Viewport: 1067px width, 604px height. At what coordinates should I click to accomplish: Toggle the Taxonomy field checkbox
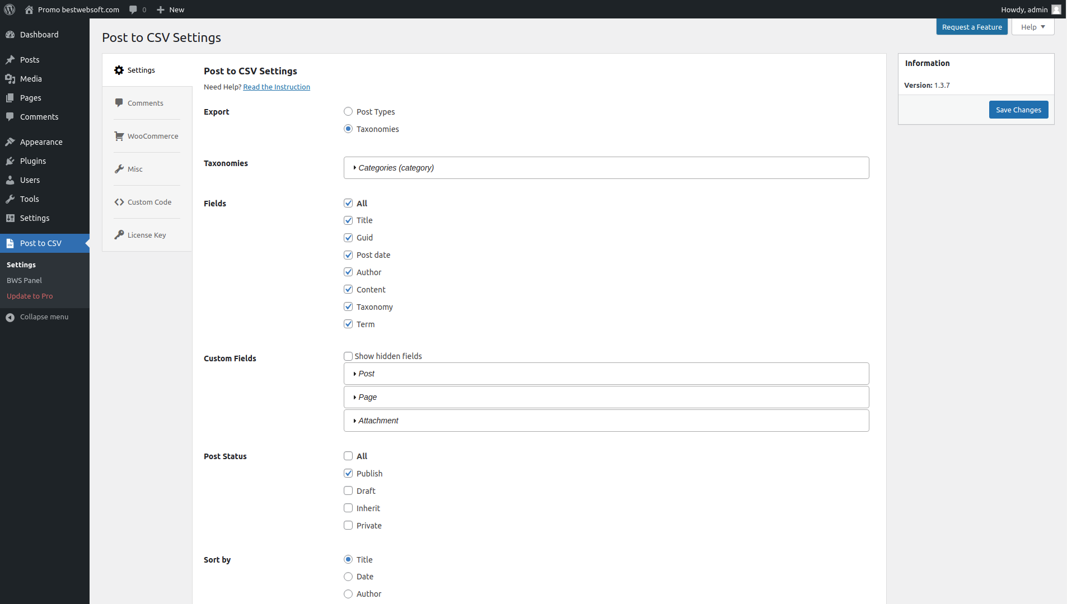[x=348, y=307]
